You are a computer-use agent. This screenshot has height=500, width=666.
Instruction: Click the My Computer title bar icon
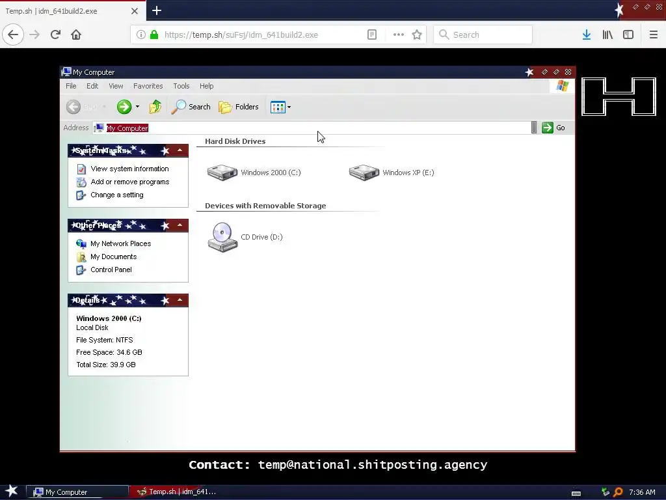(x=66, y=72)
